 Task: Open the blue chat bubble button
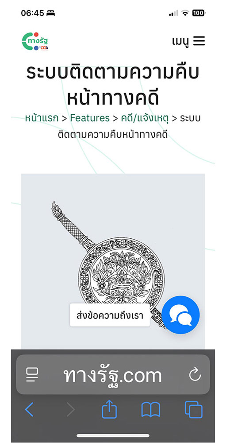pos(180,315)
